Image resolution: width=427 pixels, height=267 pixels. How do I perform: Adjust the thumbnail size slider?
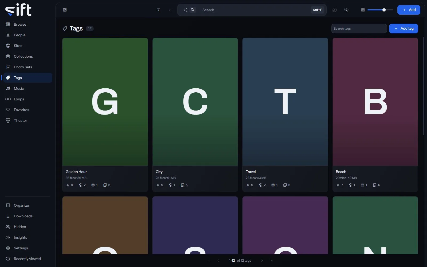(380, 10)
